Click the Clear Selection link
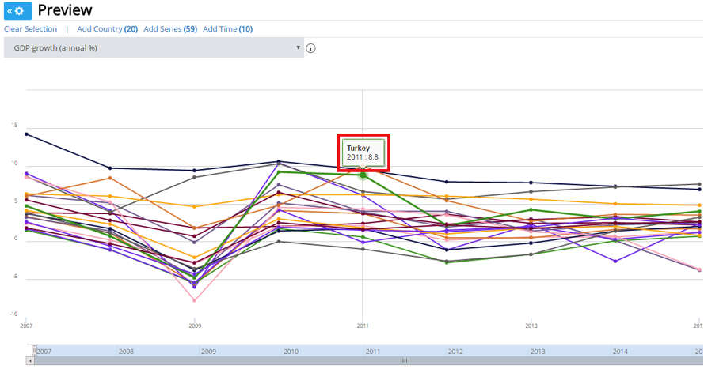The width and height of the screenshot is (704, 369). [31, 29]
